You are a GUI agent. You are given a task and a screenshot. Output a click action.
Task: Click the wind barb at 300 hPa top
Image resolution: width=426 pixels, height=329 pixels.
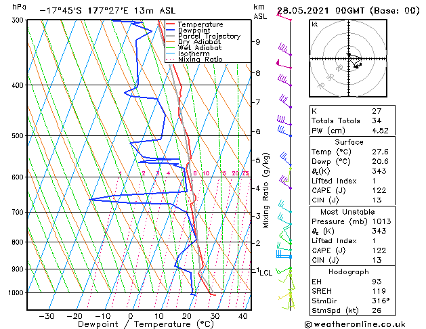(x=284, y=16)
